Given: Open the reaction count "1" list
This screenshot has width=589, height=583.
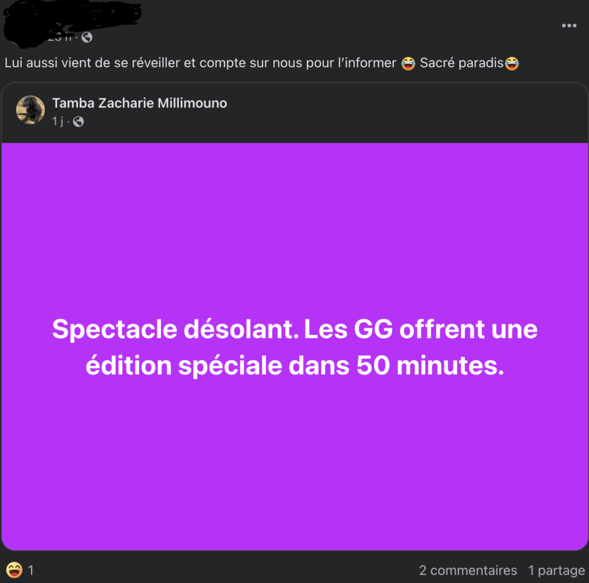Looking at the screenshot, I should tap(31, 570).
